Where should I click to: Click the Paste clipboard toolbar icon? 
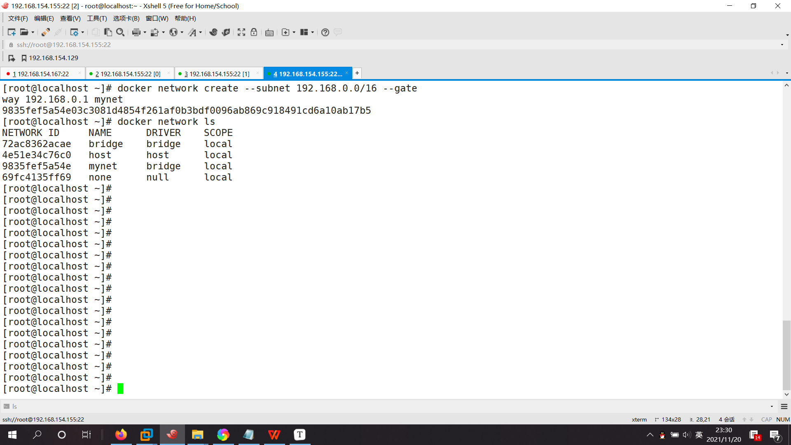tap(108, 32)
